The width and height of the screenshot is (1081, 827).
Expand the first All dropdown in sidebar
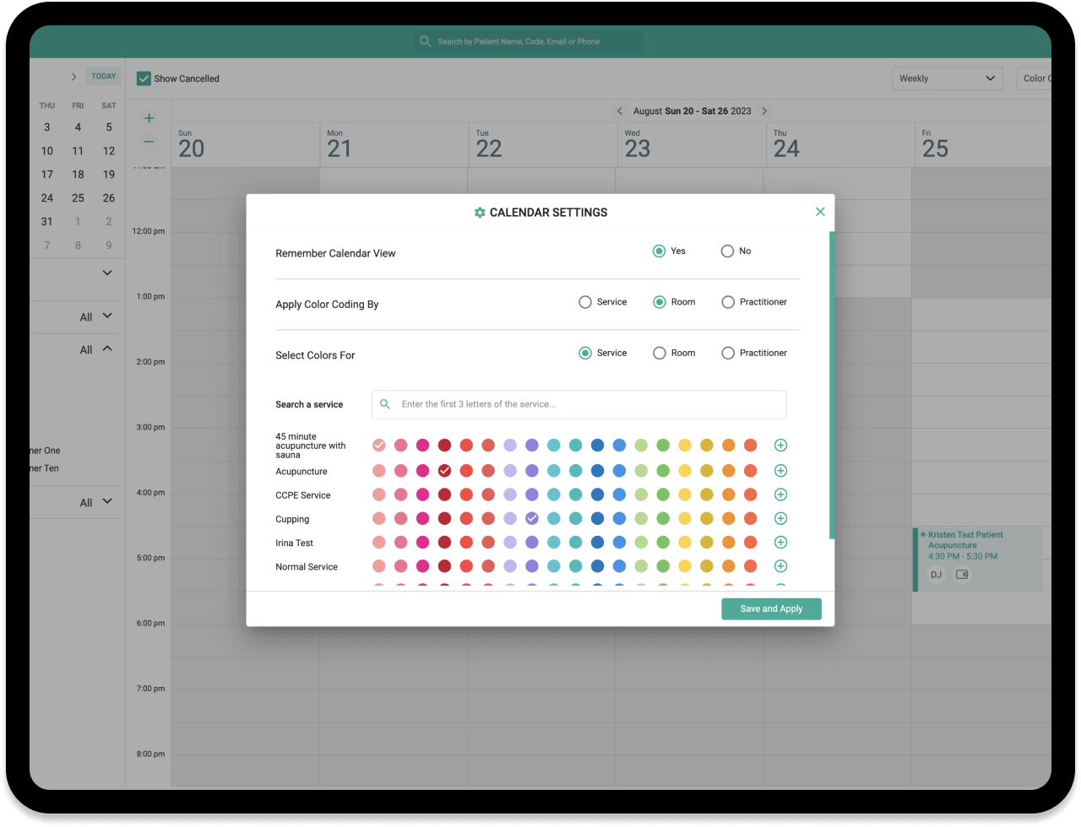pyautogui.click(x=107, y=316)
